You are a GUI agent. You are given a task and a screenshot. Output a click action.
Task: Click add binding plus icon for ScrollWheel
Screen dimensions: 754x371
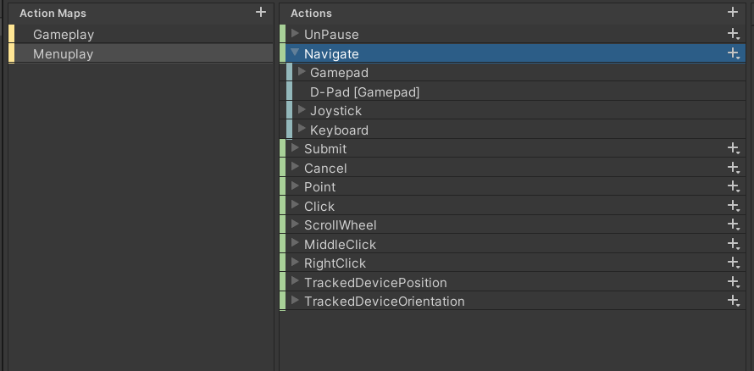pyautogui.click(x=734, y=224)
